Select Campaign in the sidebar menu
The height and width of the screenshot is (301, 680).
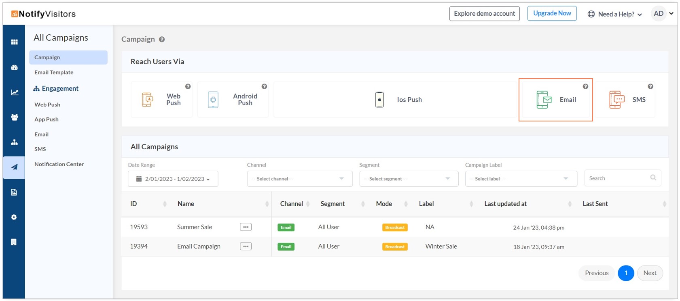pyautogui.click(x=68, y=57)
